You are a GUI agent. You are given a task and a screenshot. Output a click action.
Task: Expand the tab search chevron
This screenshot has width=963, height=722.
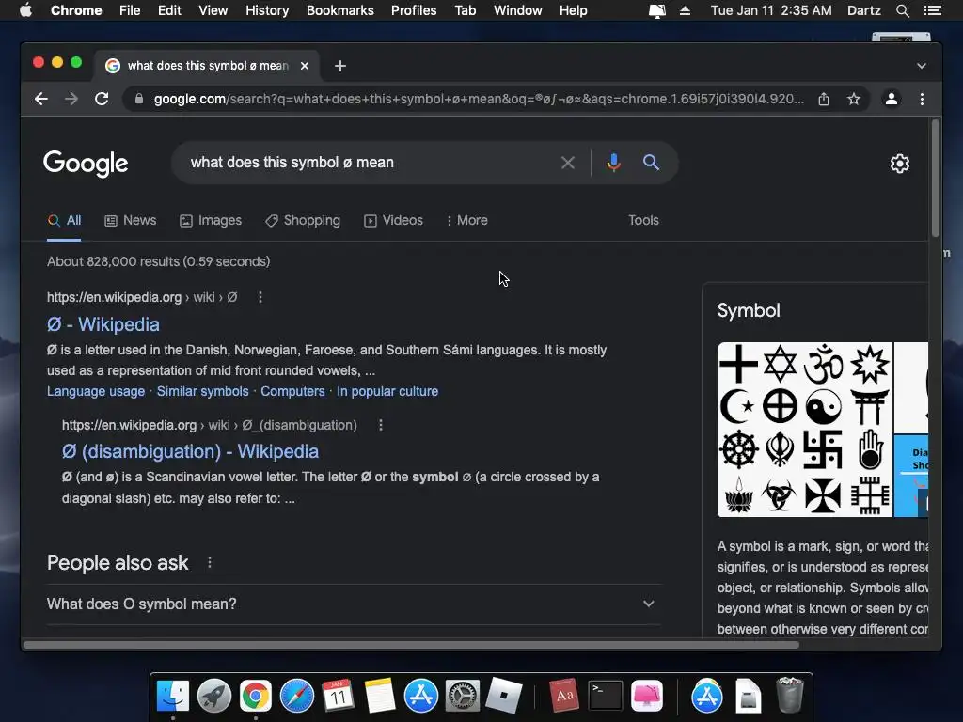(922, 66)
